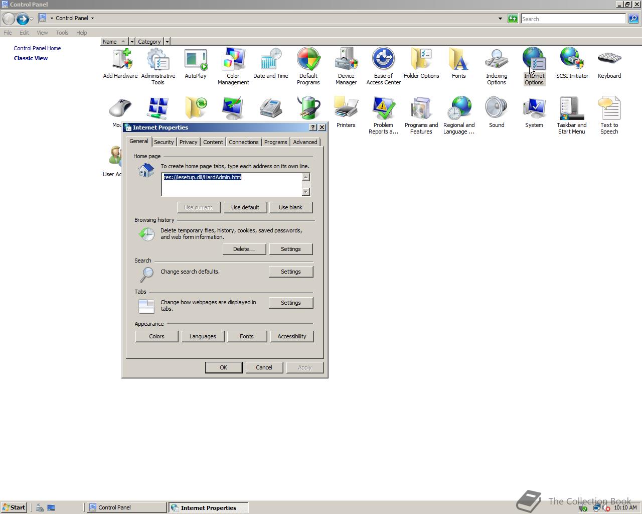Click the system clock in tray
Image resolution: width=642 pixels, height=514 pixels.
tap(625, 507)
